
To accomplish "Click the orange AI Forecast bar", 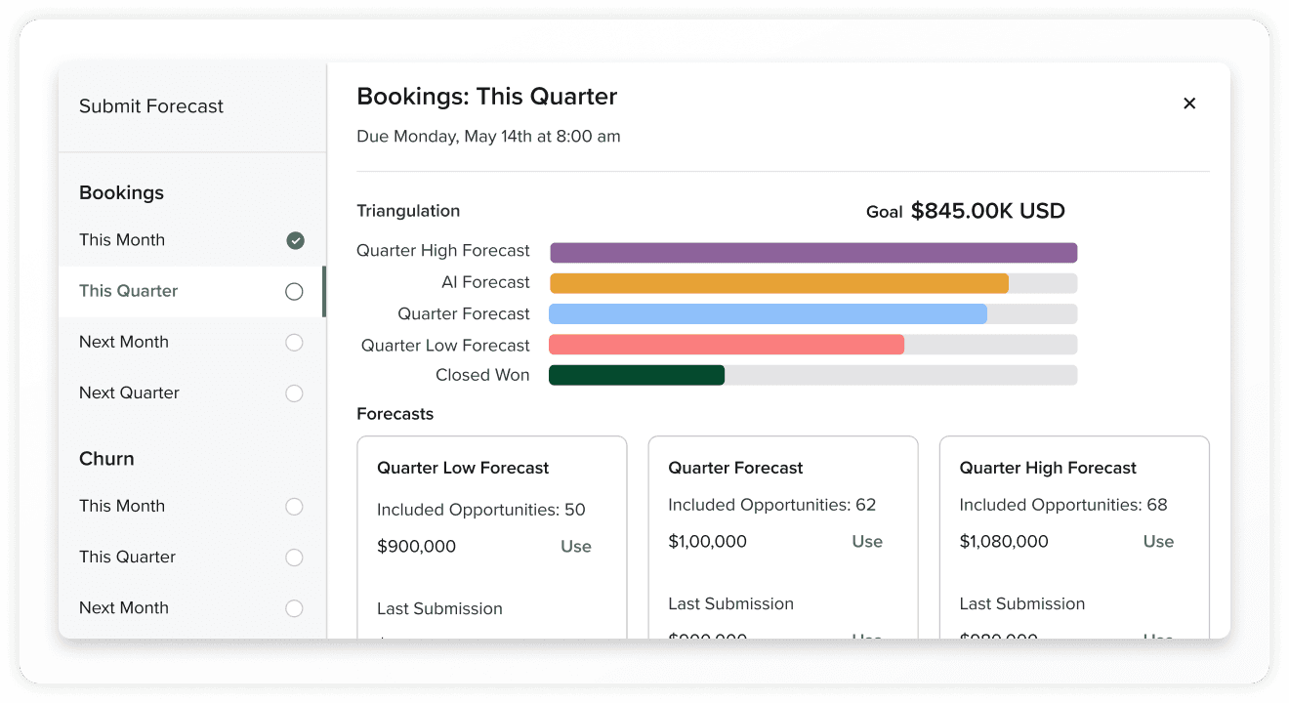I will click(x=778, y=283).
